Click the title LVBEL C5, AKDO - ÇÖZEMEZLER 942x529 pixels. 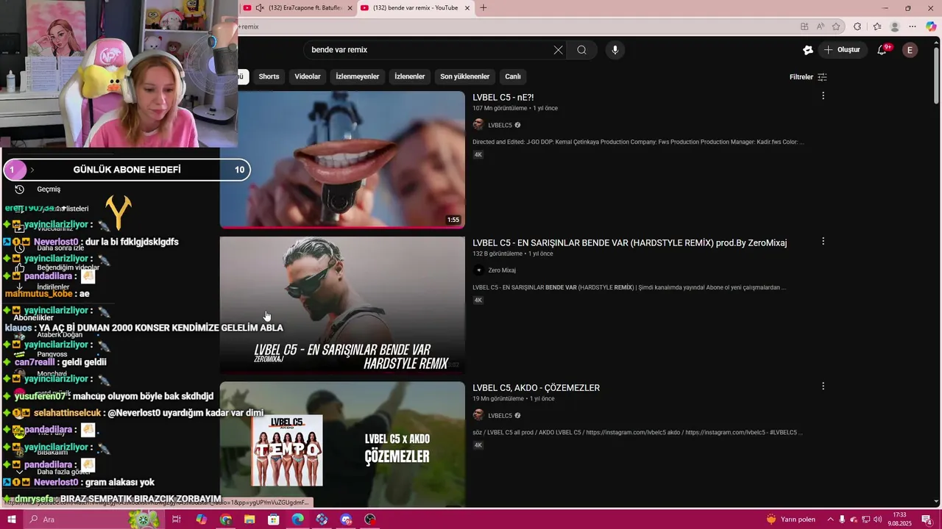click(x=536, y=388)
